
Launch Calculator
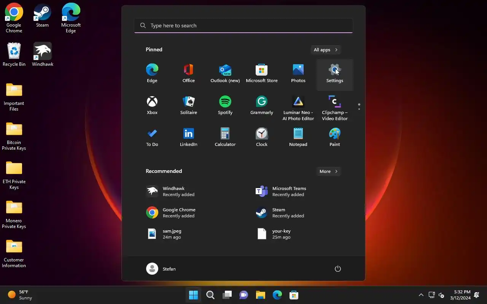[x=225, y=138]
